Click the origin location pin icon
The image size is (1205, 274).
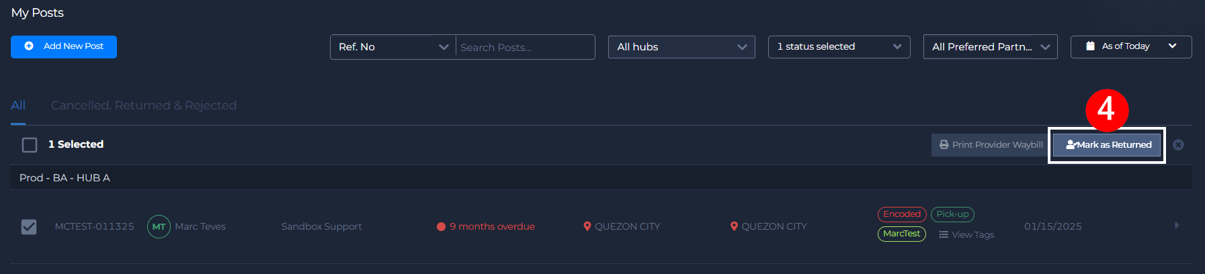pos(587,226)
